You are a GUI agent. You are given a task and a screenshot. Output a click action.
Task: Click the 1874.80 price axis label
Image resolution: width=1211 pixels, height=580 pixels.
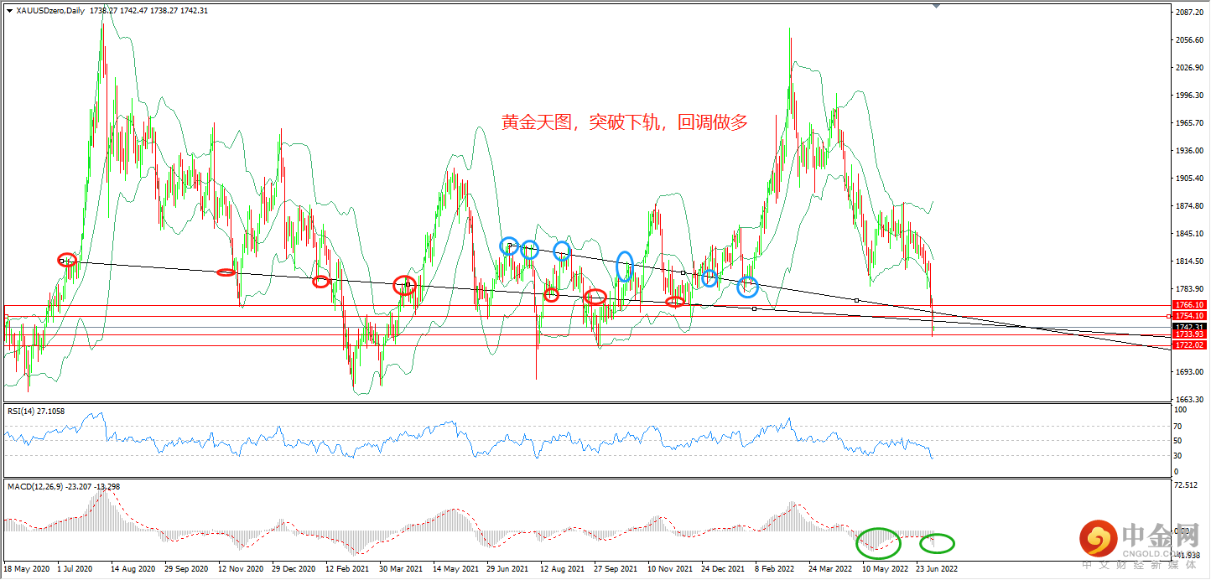1191,206
